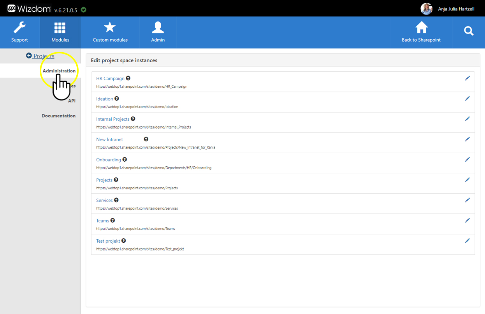The height and width of the screenshot is (314, 485).
Task: Open Documentation in the sidebar
Action: 58,116
